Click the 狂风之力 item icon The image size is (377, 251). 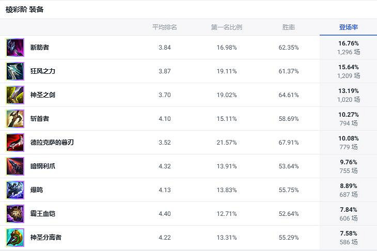tap(15, 71)
